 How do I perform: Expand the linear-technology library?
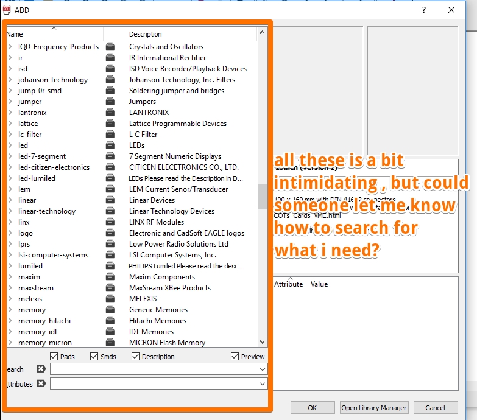tap(10, 211)
